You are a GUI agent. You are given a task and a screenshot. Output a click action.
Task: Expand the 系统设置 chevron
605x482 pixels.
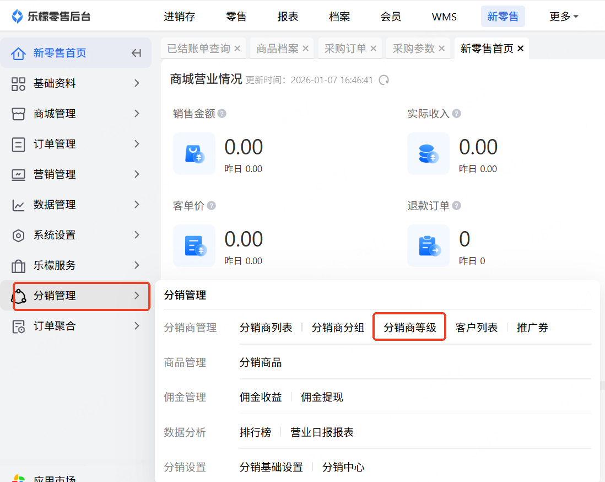(137, 235)
